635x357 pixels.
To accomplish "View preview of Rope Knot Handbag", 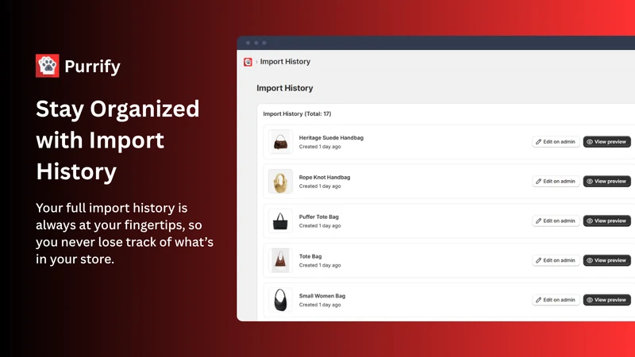I will click(x=606, y=182).
